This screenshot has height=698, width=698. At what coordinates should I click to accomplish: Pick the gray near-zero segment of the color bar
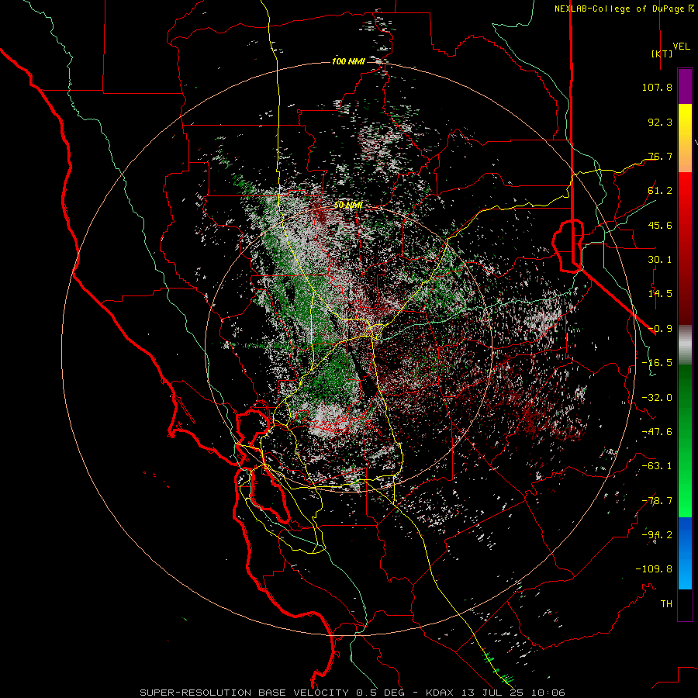(x=685, y=345)
